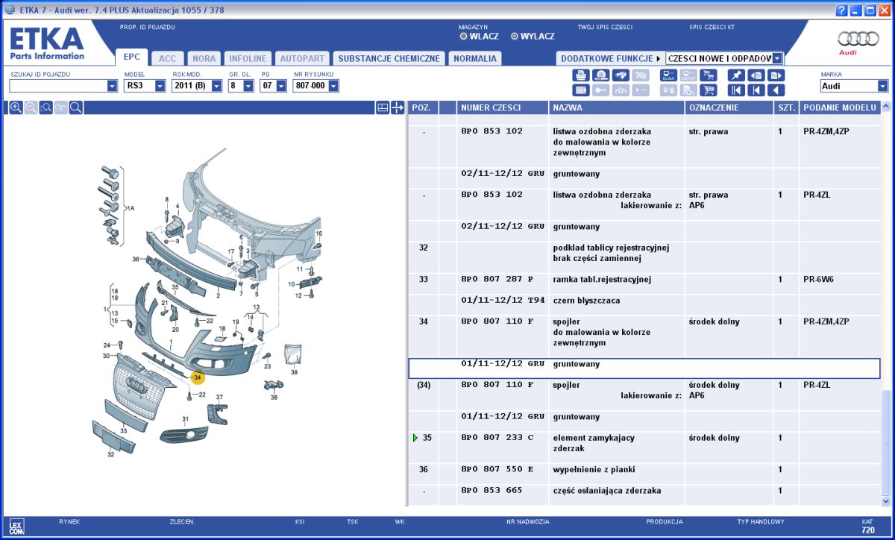Click the LexCom logo in status bar

tap(16, 527)
